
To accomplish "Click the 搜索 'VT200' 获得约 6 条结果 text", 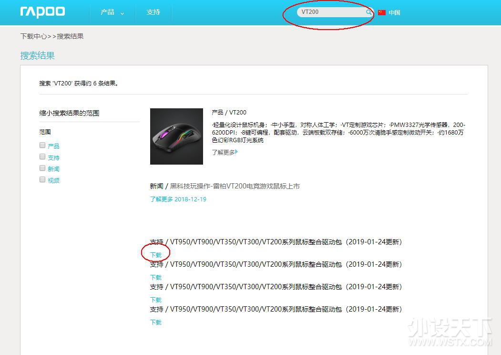I will (79, 84).
